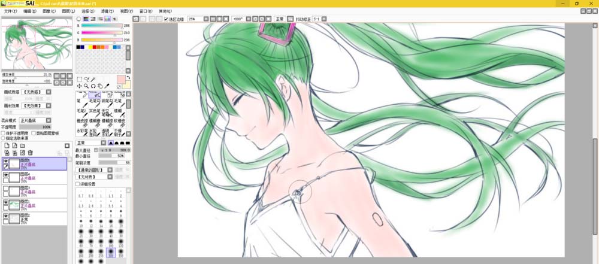The image size is (599, 264).
Task: Select the 钢笔勾 brush tool
Action: 107,103
